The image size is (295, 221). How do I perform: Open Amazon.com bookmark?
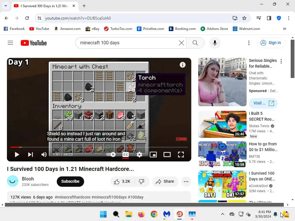pos(67,29)
